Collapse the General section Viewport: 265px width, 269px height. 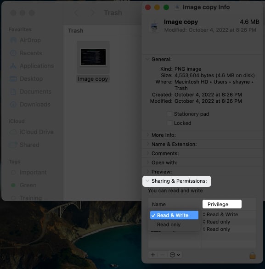click(x=147, y=59)
